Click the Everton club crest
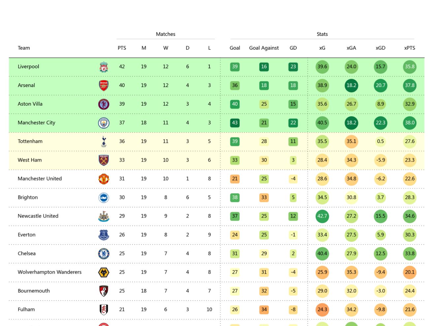436x326 pixels. tap(104, 235)
